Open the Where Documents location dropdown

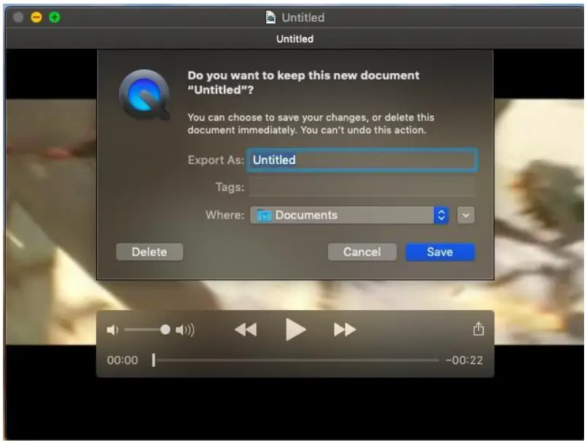click(x=349, y=215)
